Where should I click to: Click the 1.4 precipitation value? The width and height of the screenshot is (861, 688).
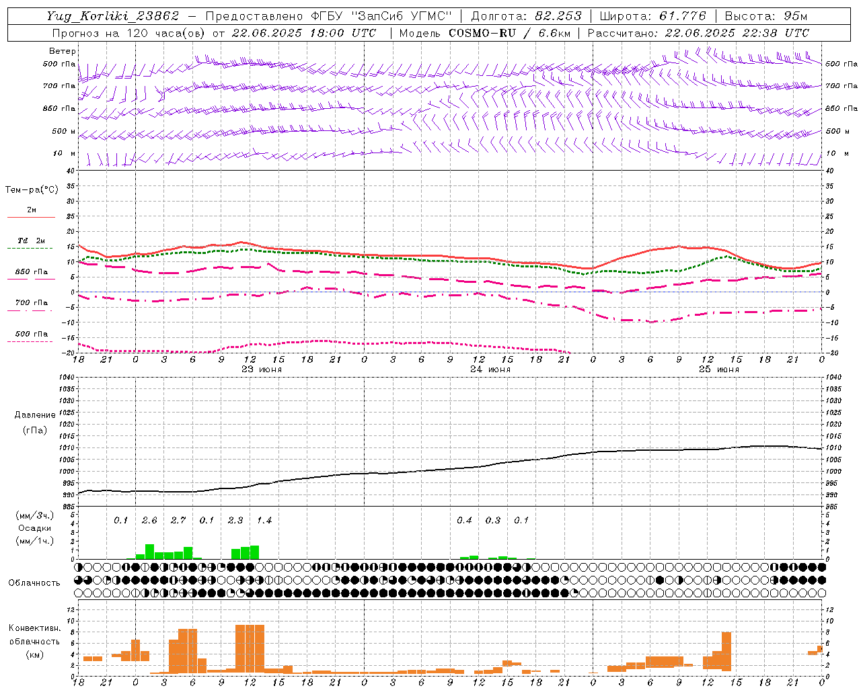click(x=264, y=521)
